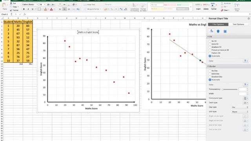Click the Copy button
Viewport: 251px width, 141px height.
point(14,7)
